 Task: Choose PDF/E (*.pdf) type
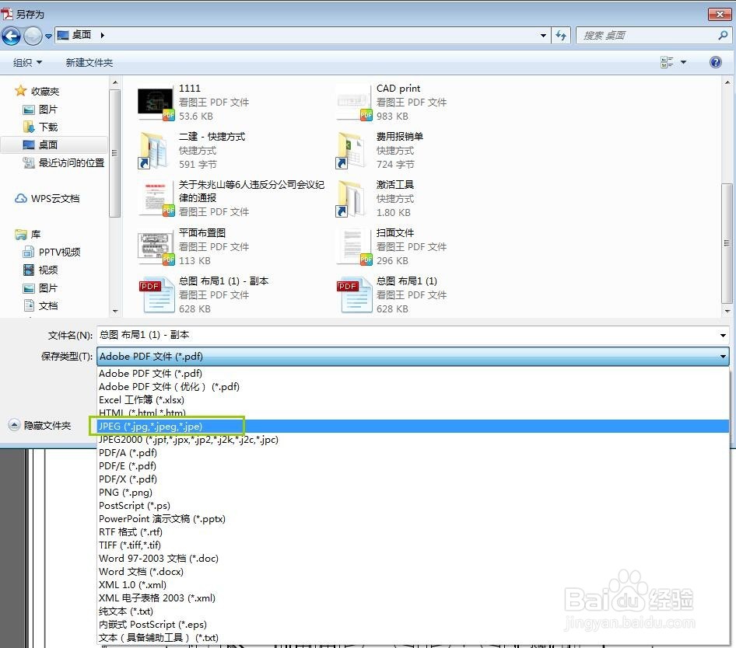tap(413, 465)
